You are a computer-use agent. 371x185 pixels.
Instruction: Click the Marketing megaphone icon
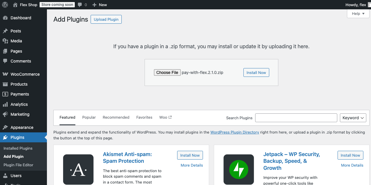(5, 114)
